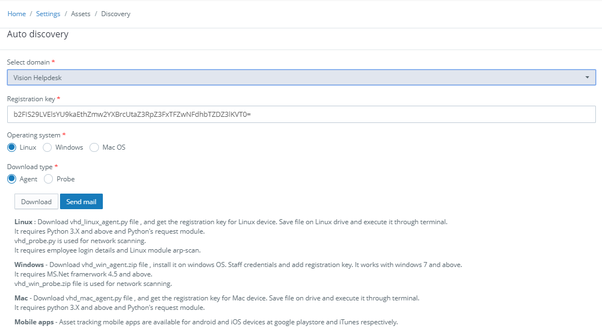Click Discovery breadcrumb item
This screenshot has height=331, width=602.
(116, 14)
